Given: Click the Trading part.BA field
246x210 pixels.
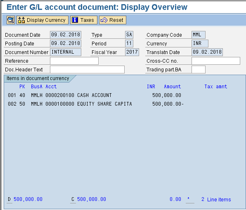Looking at the screenshot, I should tap(199, 69).
